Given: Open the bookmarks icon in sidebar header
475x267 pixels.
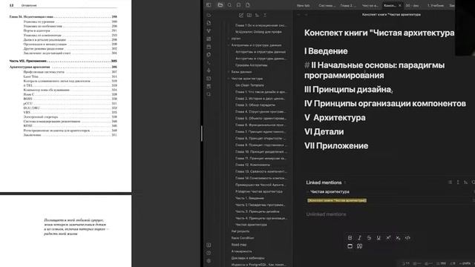Looking at the screenshot, I should tap(239, 5).
